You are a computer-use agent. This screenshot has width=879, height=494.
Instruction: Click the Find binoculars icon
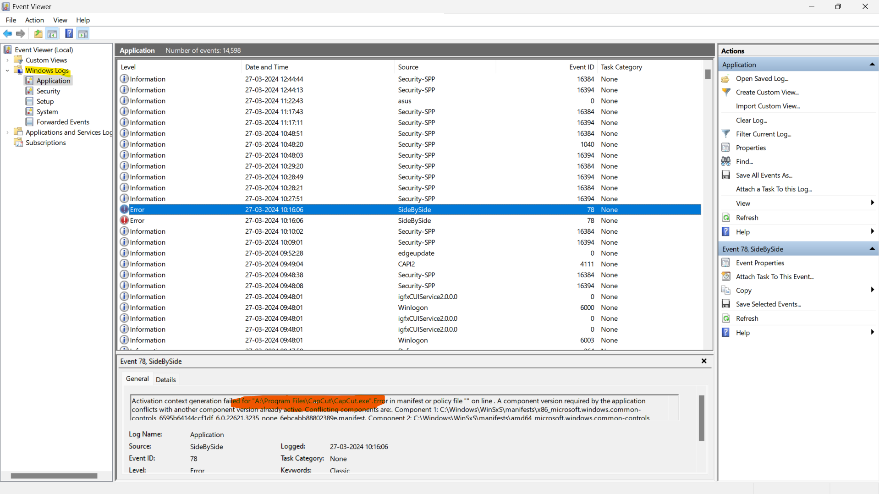pyautogui.click(x=726, y=161)
